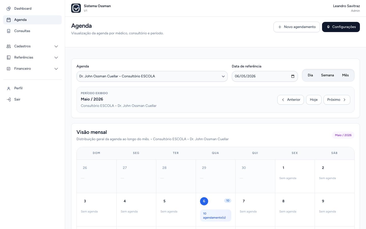Open Dashboard via its pie chart icon

click(x=9, y=9)
